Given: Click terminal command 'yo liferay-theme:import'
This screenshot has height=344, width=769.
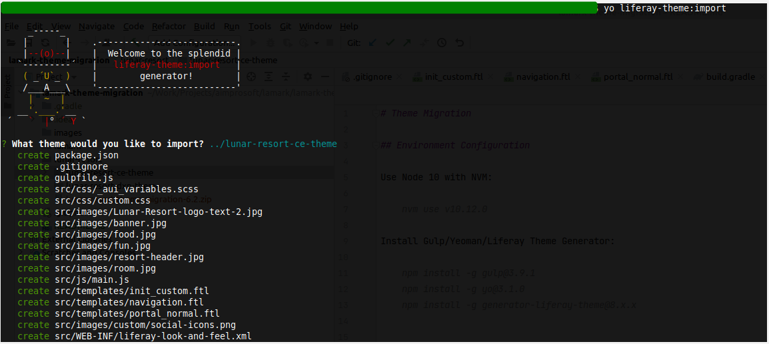Looking at the screenshot, I should (x=665, y=9).
